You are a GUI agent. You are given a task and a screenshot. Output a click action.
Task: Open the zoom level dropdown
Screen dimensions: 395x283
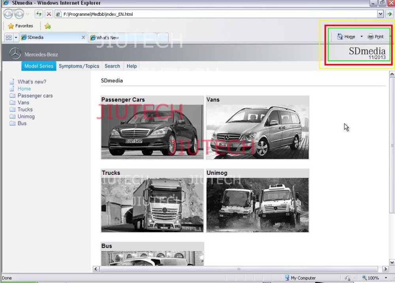(386, 278)
